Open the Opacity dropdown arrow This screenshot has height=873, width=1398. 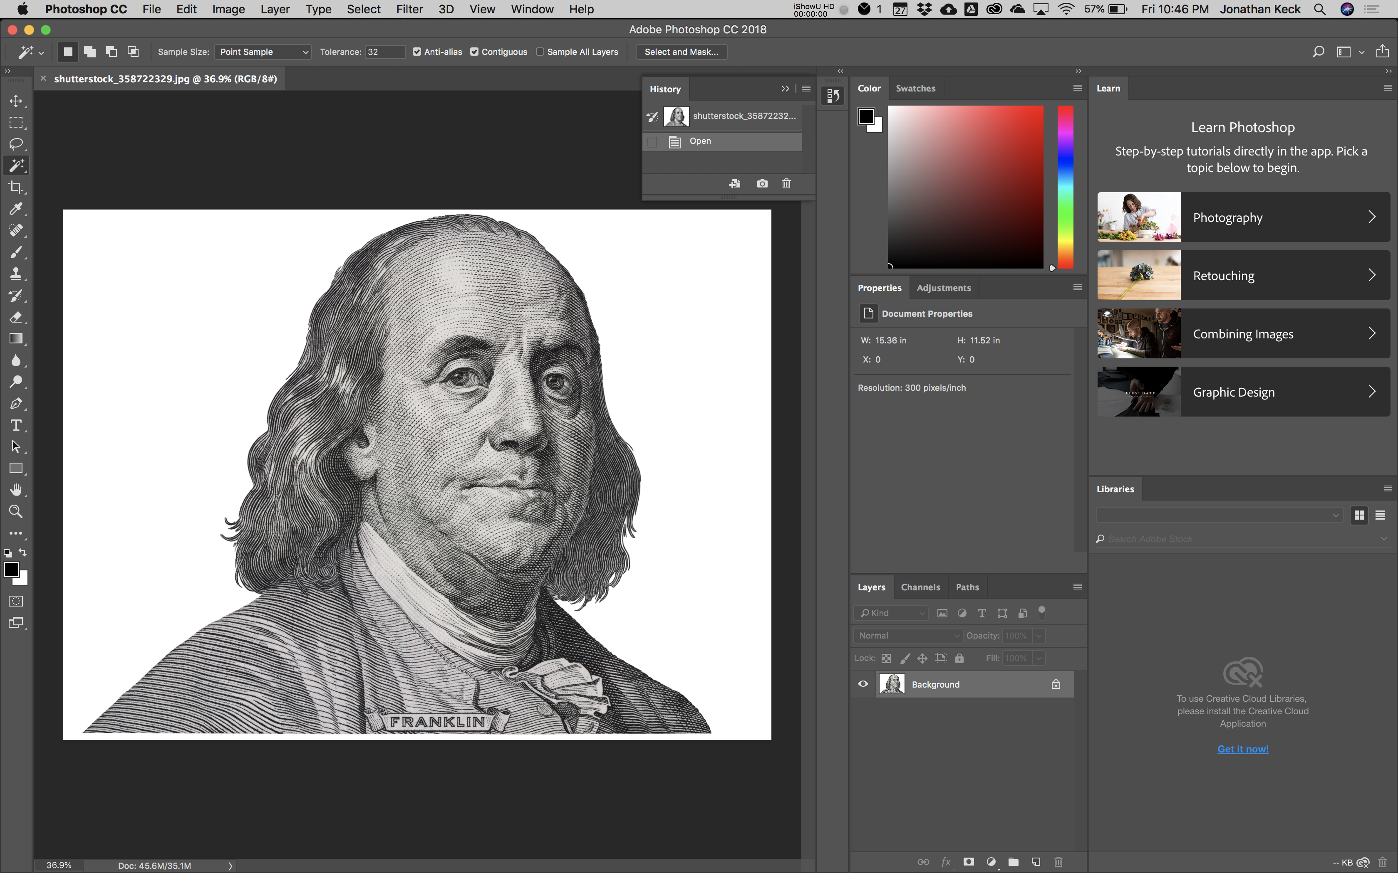coord(1039,636)
